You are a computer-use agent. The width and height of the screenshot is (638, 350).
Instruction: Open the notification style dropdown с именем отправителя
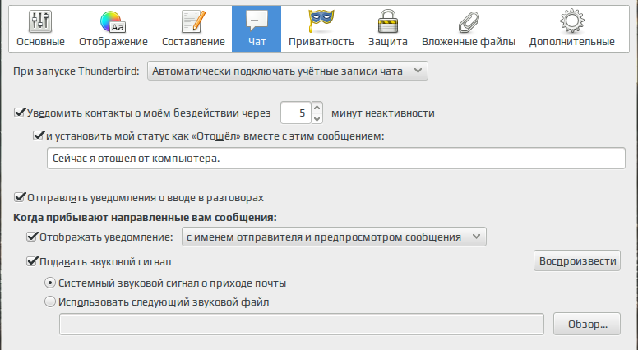(x=334, y=237)
